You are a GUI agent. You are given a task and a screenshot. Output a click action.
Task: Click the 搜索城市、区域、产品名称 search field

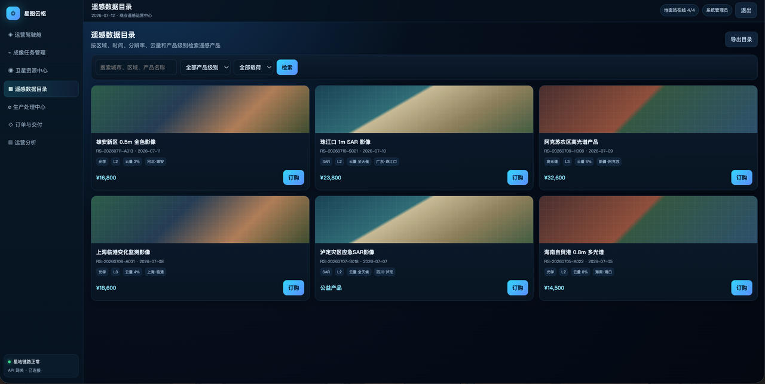click(136, 68)
